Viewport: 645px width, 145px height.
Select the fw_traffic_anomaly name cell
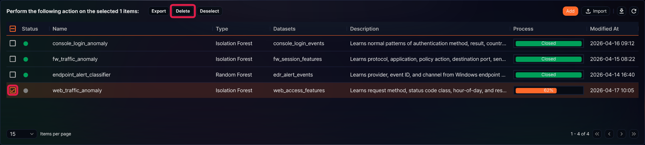[x=75, y=59]
